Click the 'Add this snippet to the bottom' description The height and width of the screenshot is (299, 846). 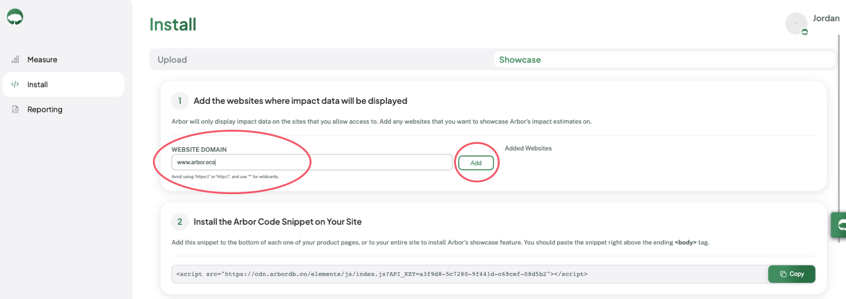[x=440, y=243]
